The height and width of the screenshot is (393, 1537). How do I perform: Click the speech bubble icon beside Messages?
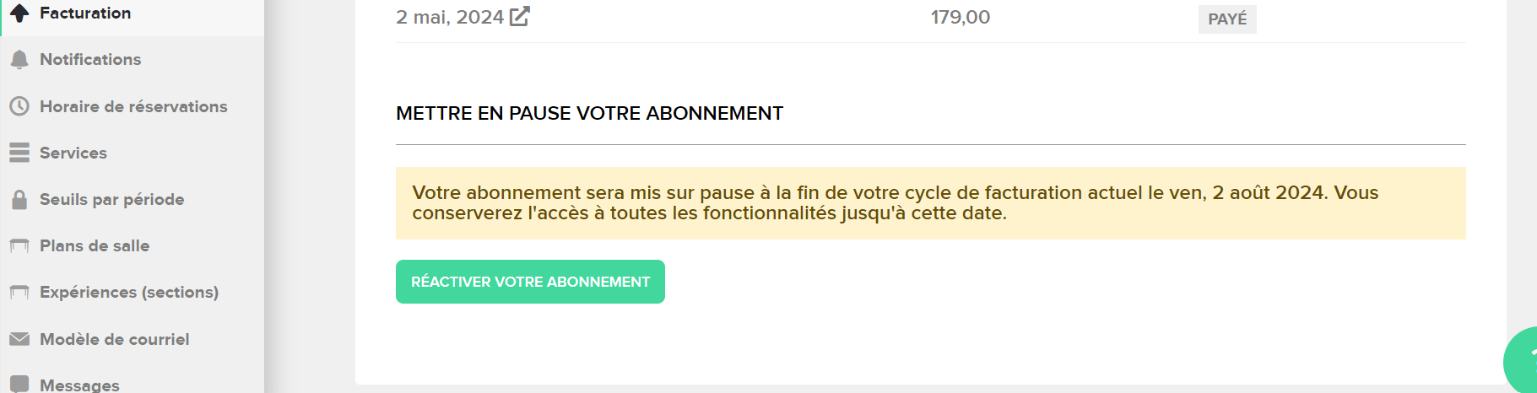pyautogui.click(x=19, y=384)
